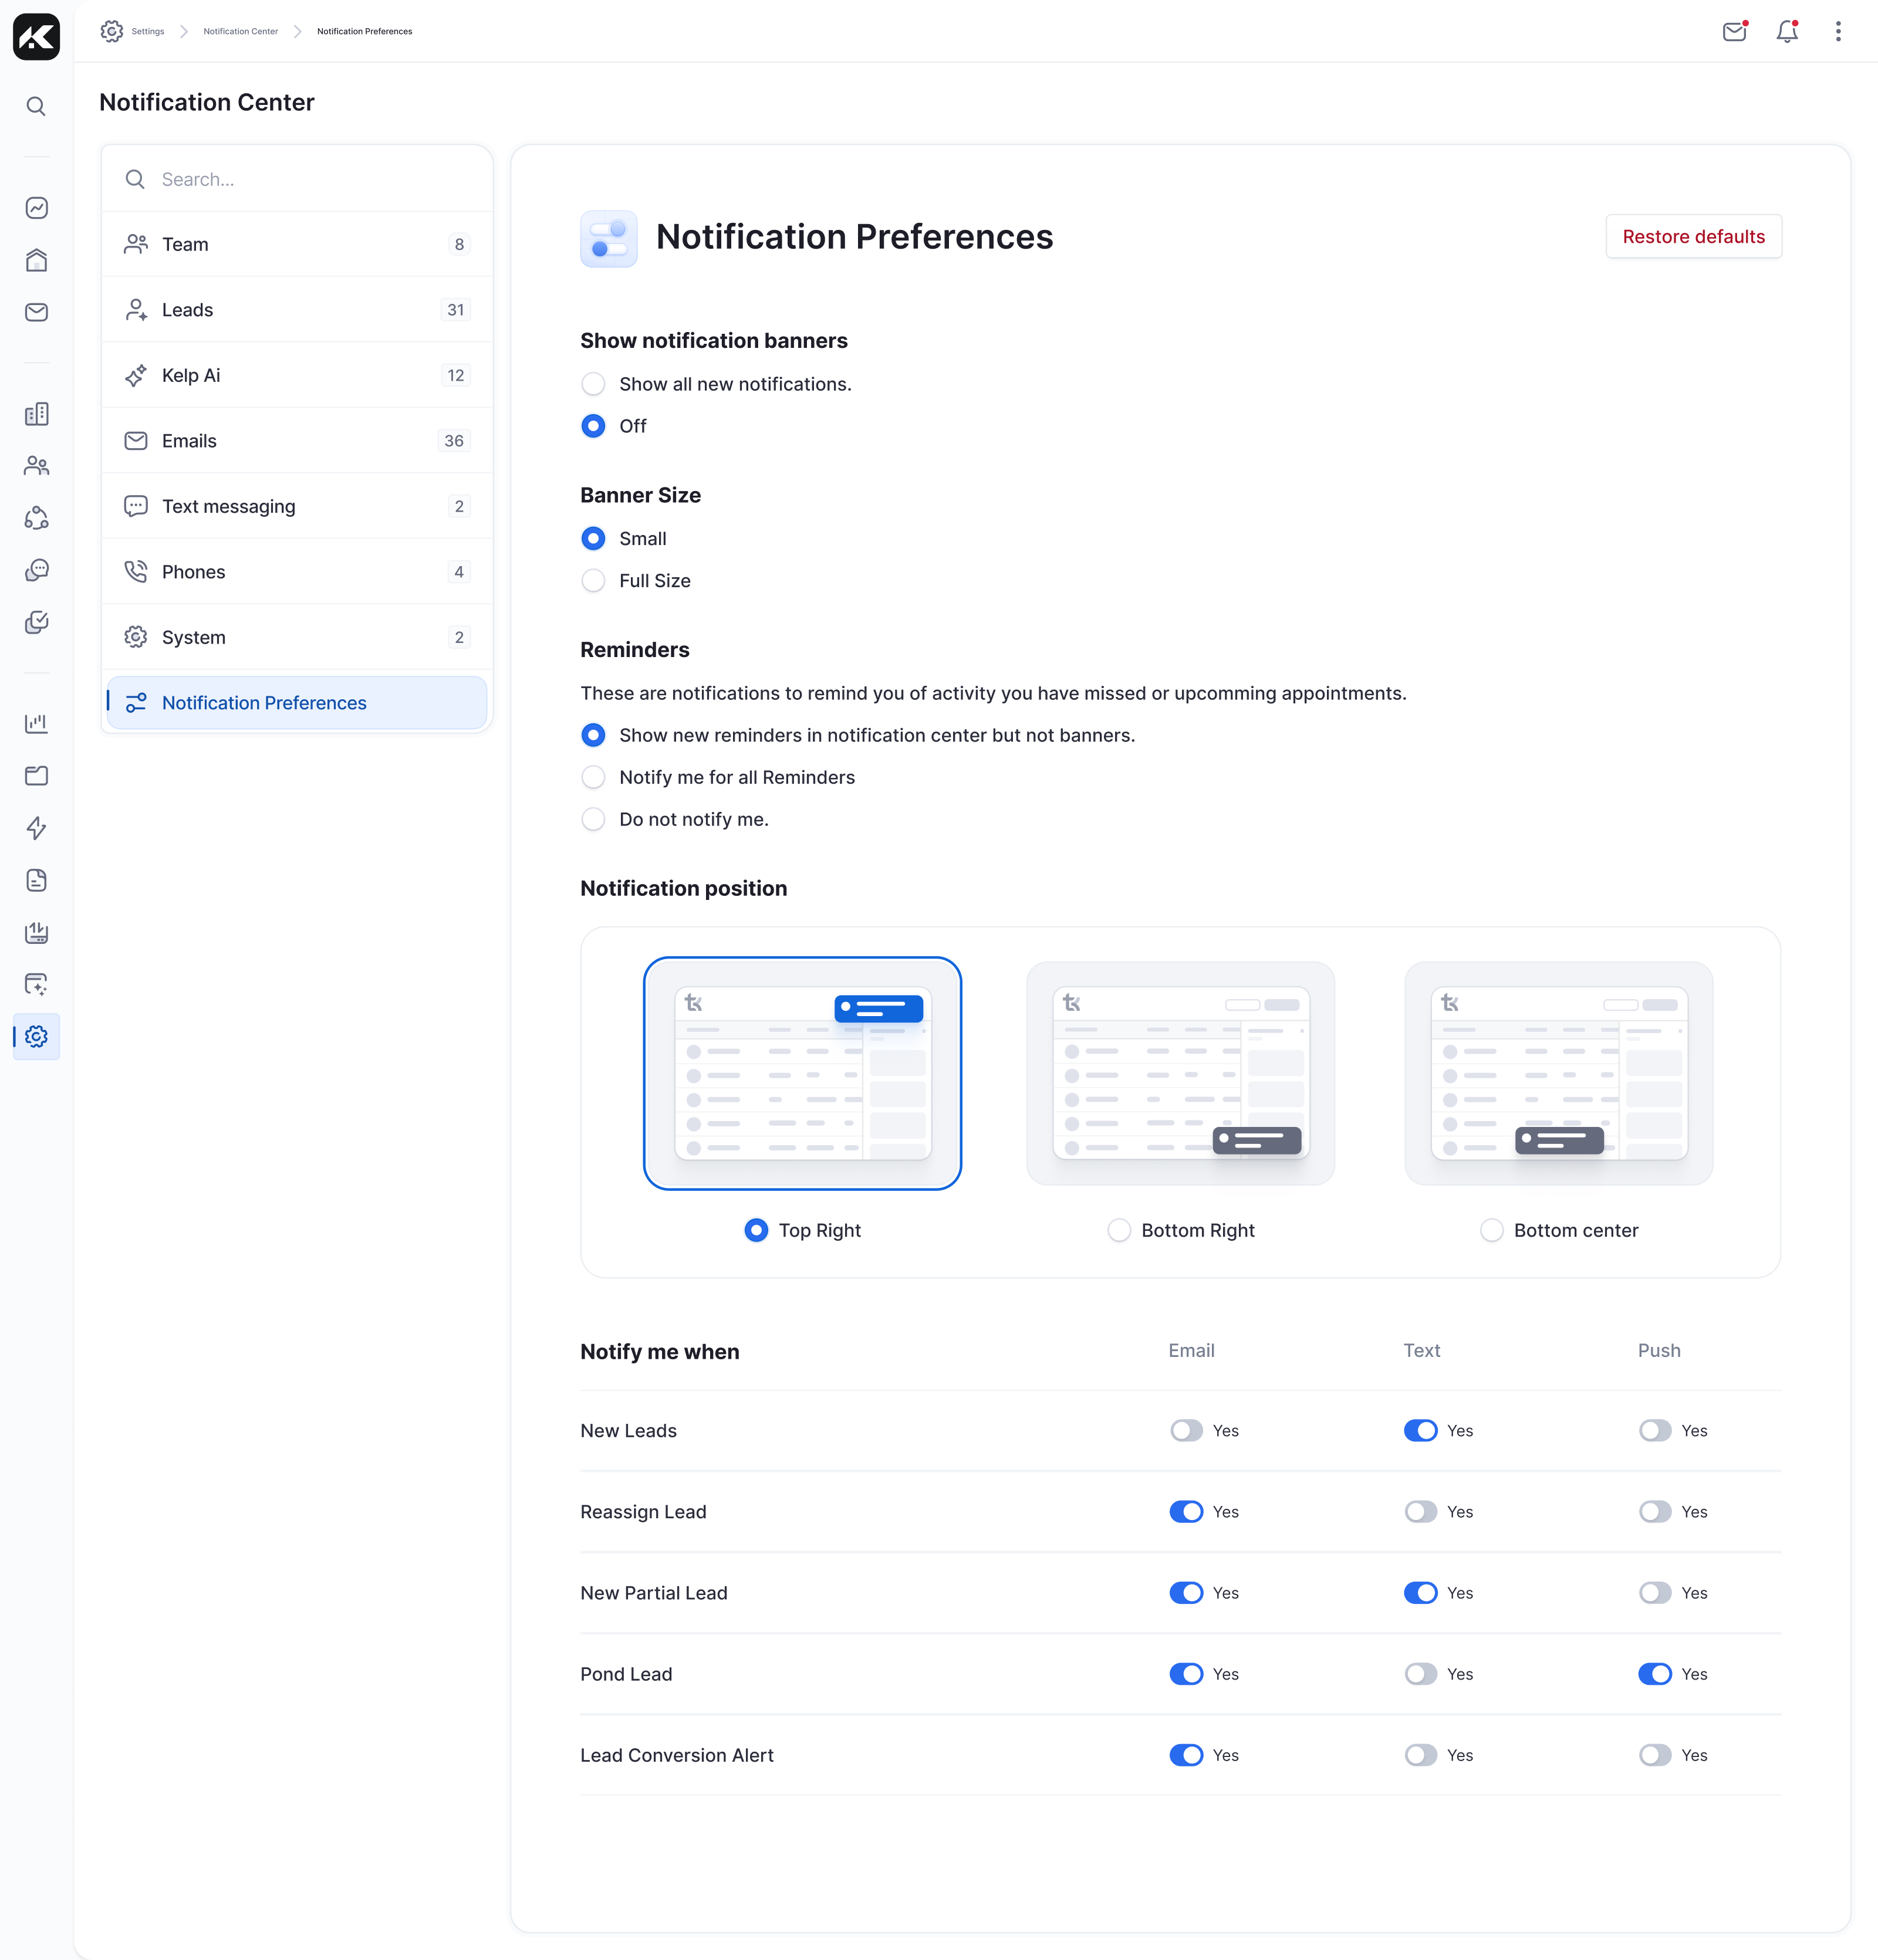Click the Kelp logo in the corner
Image resolution: width=1878 pixels, height=1960 pixels.
tap(36, 37)
